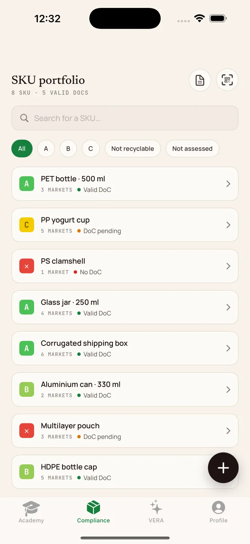Image resolution: width=250 pixels, height=544 pixels.
Task: Open the document report icon
Action: (200, 80)
